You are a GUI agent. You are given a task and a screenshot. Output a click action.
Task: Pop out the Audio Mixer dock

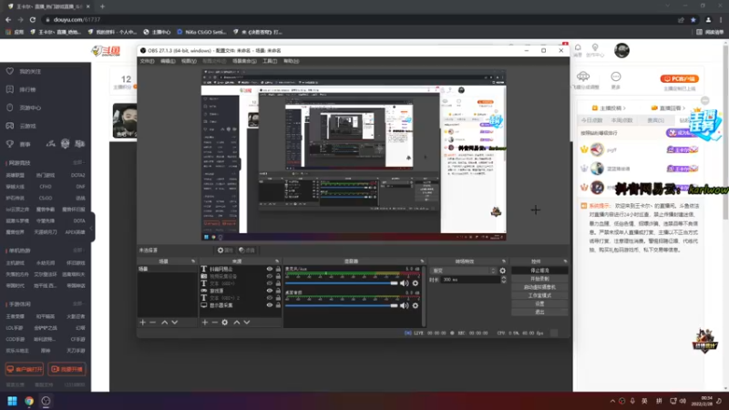click(422, 261)
